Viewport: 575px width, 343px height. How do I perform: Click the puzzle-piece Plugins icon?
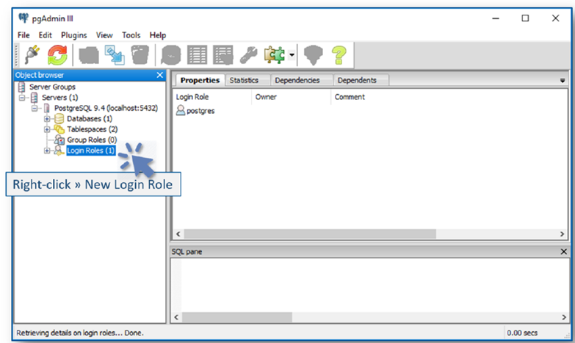275,55
